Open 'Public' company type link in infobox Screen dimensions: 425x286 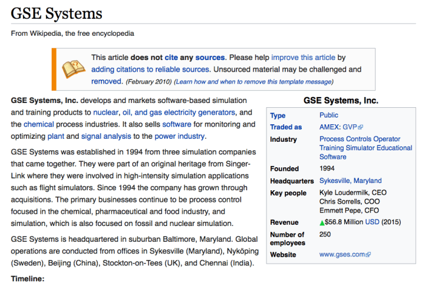tap(328, 115)
